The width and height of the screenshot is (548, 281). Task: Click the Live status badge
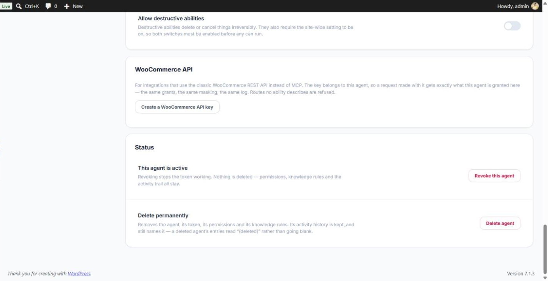click(6, 6)
